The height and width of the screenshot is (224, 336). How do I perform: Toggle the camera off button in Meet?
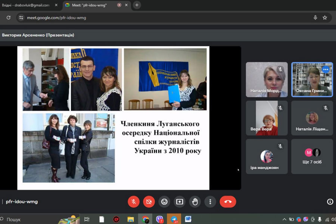pyautogui.click(x=149, y=202)
